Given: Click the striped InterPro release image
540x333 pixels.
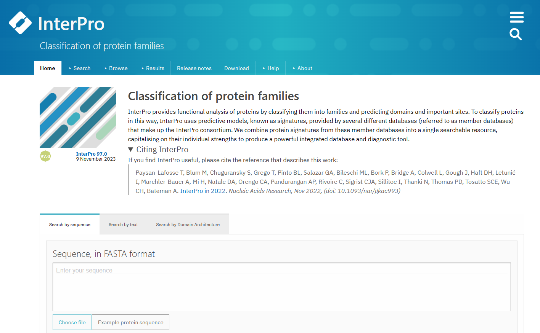Looking at the screenshot, I should [x=78, y=118].
